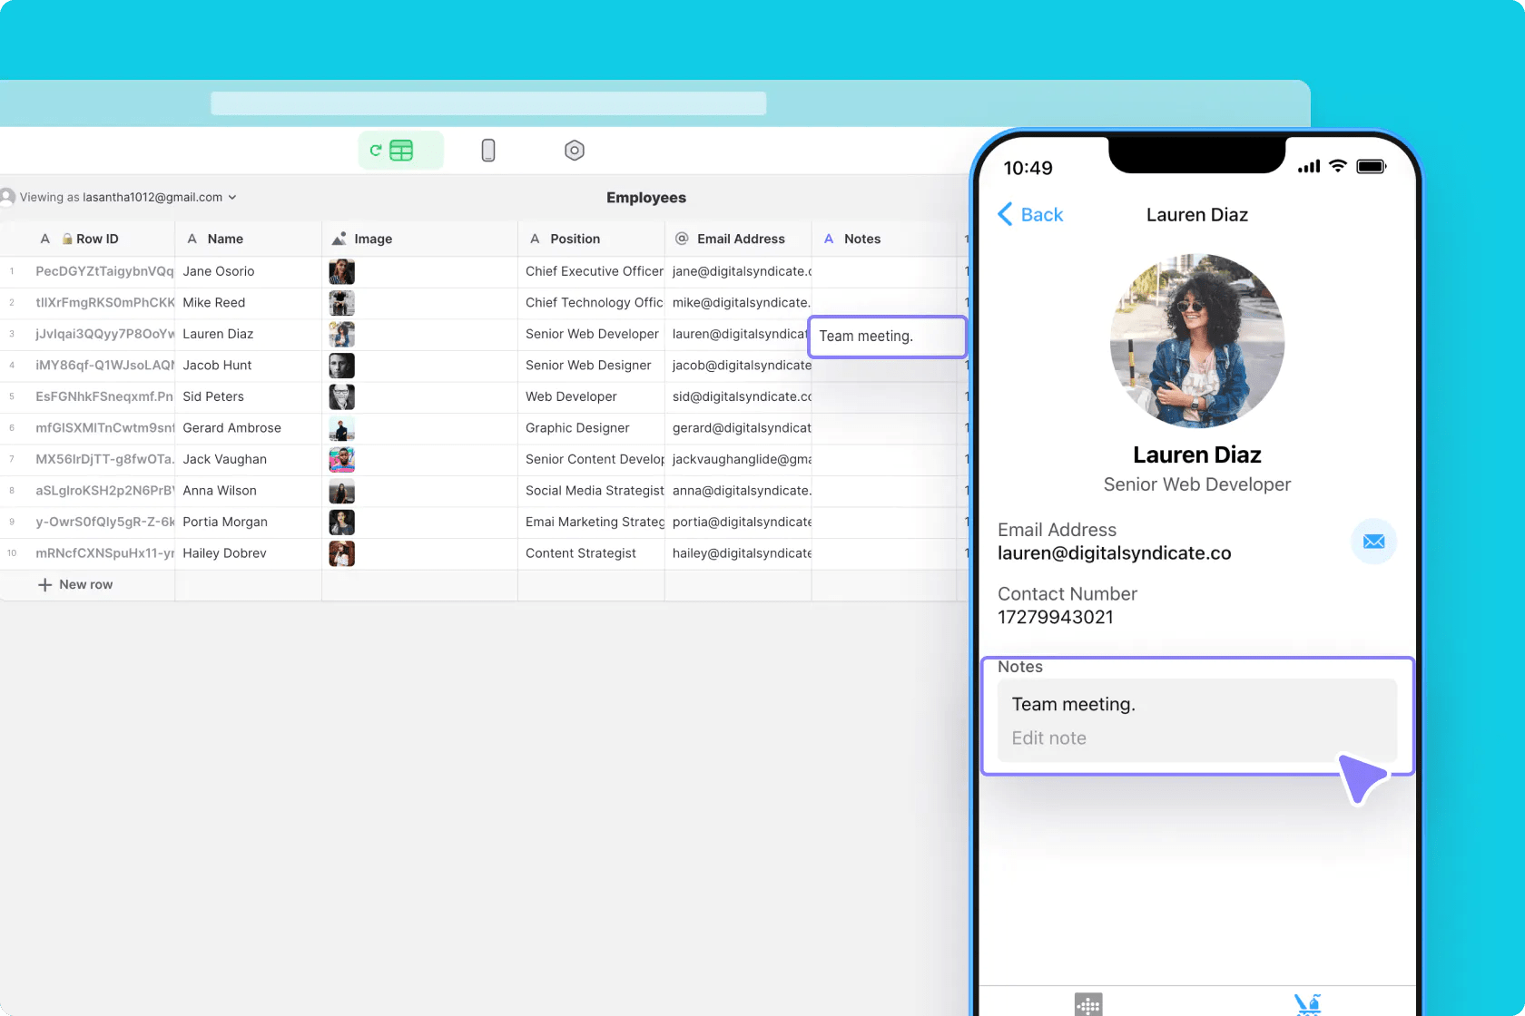This screenshot has height=1016, width=1525.
Task: Click the image icon in the Image column header
Action: (339, 239)
